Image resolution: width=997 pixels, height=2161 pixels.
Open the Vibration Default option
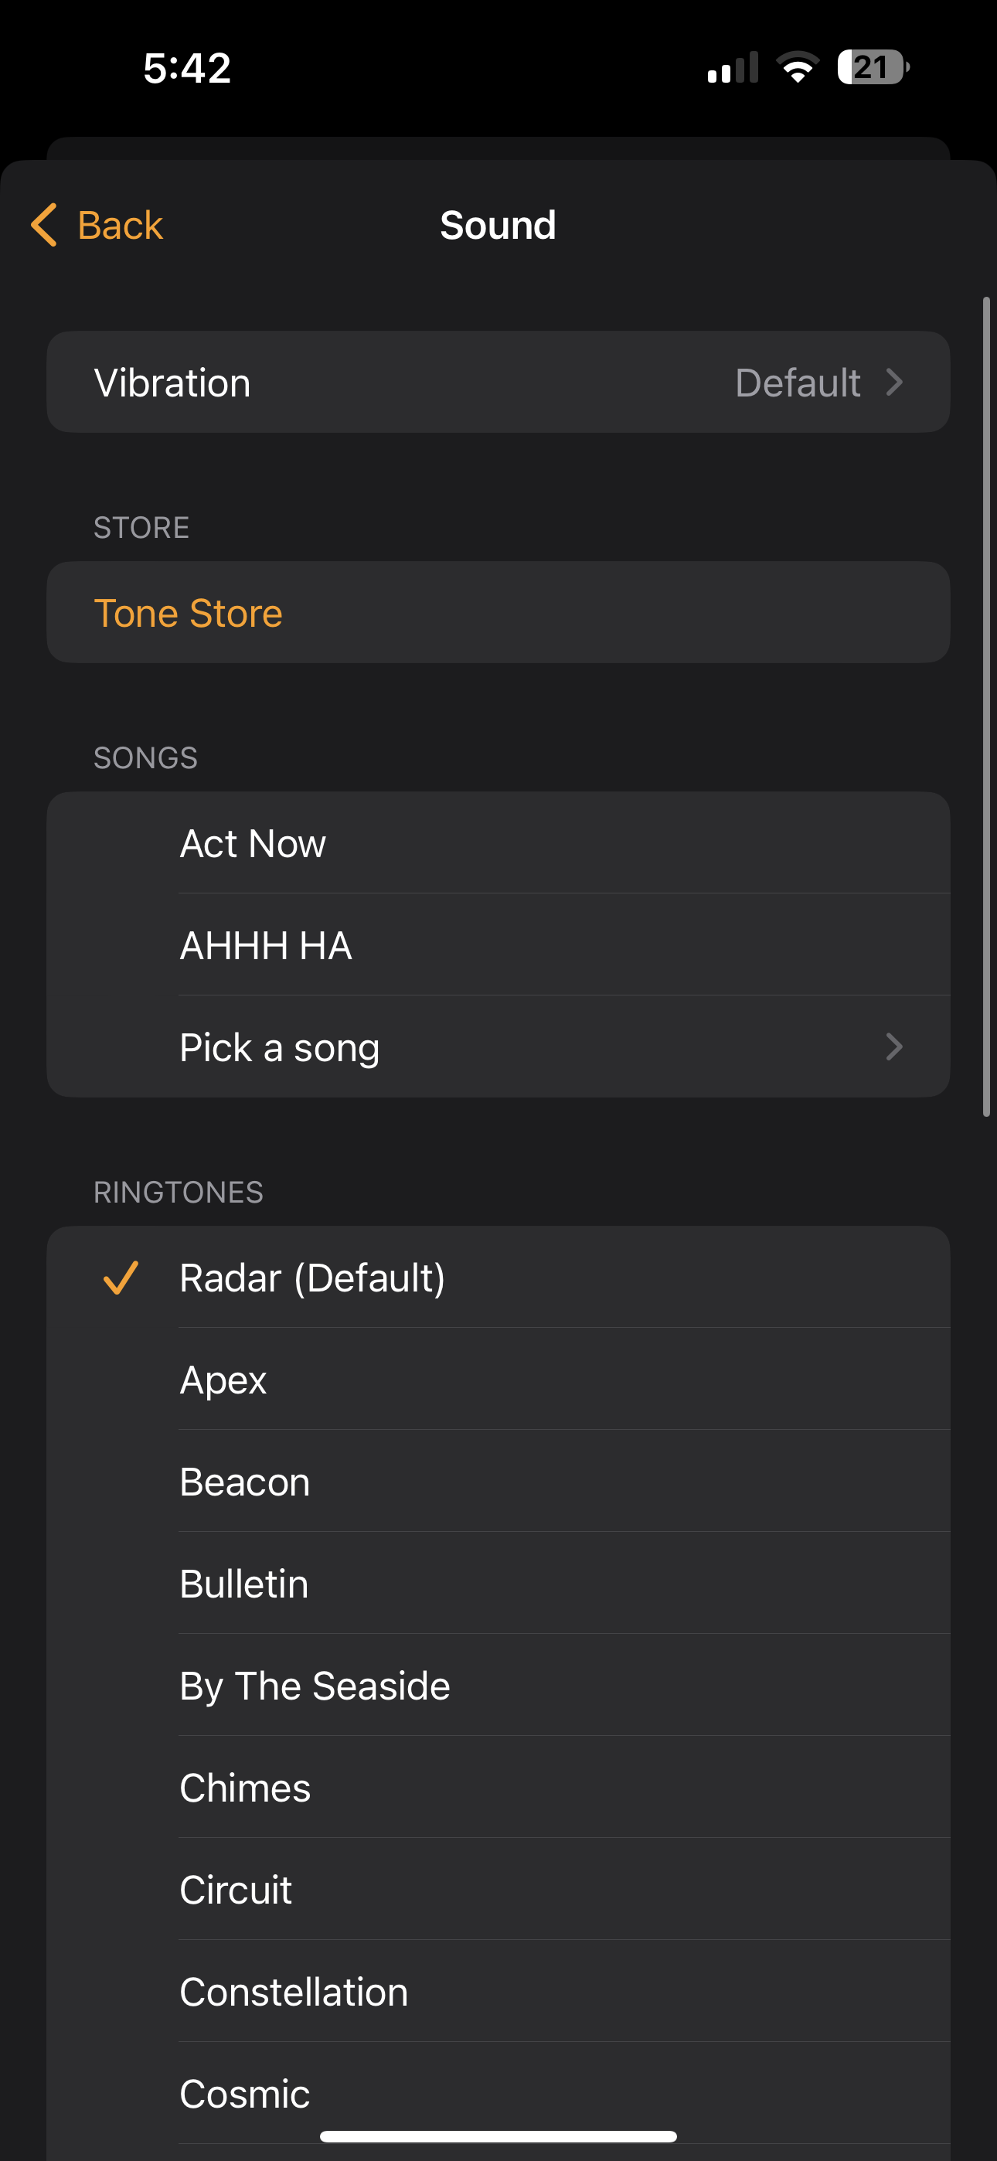tap(798, 383)
